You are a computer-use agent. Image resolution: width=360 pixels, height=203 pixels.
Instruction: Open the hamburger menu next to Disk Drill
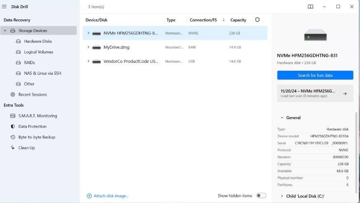point(4,7)
